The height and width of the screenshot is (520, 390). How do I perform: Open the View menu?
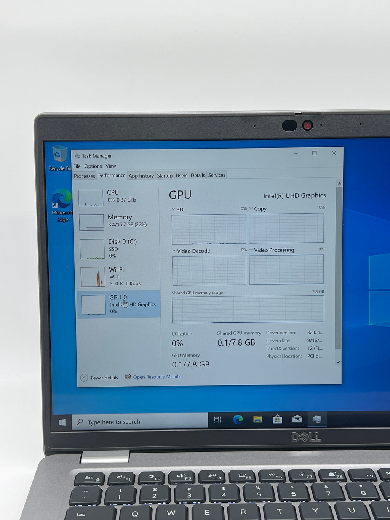[x=111, y=166]
